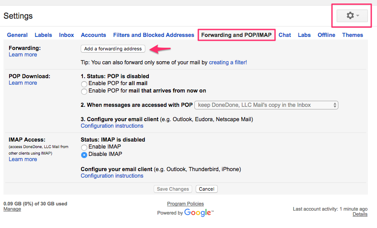
Task: Open the POP message handling dropdown
Action: tap(266, 105)
